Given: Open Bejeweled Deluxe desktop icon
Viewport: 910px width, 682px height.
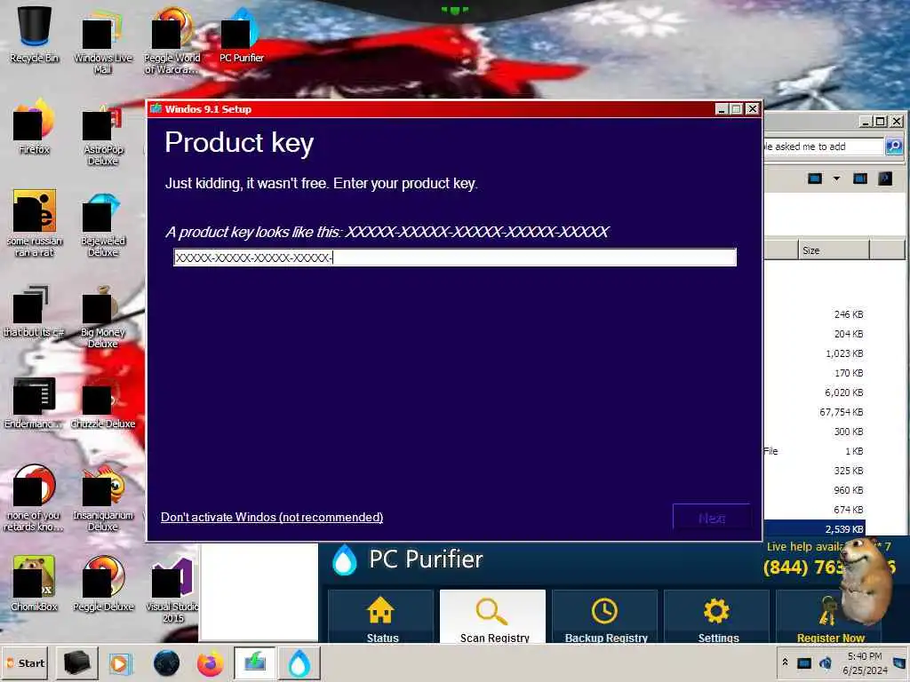Looking at the screenshot, I should 102,225.
